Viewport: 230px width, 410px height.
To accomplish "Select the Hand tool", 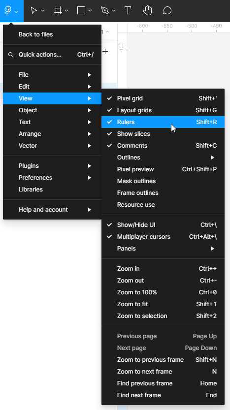I will click(x=148, y=11).
